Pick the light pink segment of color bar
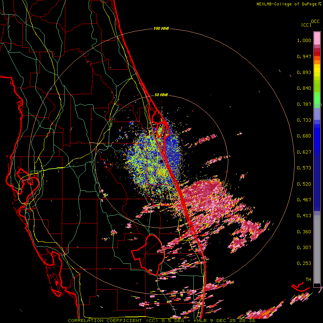The height and width of the screenshot is (323, 323). (317, 38)
